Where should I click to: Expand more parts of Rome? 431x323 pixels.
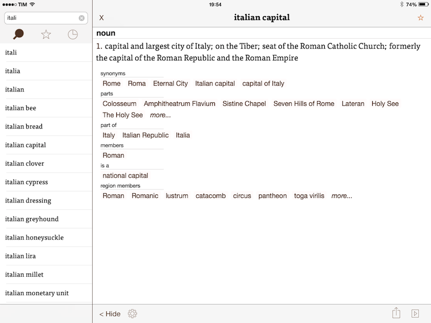click(161, 115)
